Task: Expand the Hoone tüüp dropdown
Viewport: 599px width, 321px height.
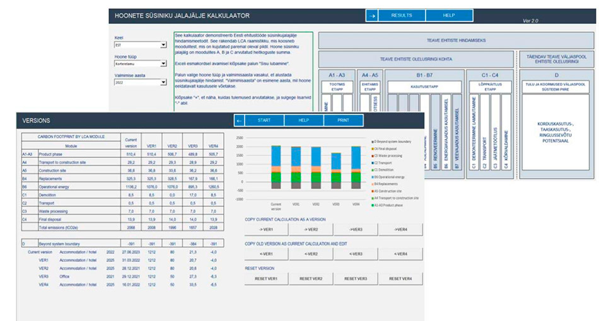Action: (x=163, y=63)
